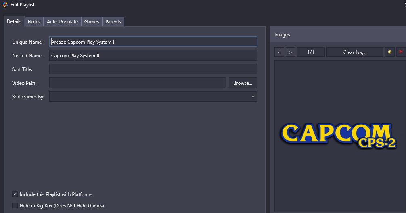Screen dimensions: 406x213
Task: Open the Clear Logo image type selector
Action: [x=355, y=52]
